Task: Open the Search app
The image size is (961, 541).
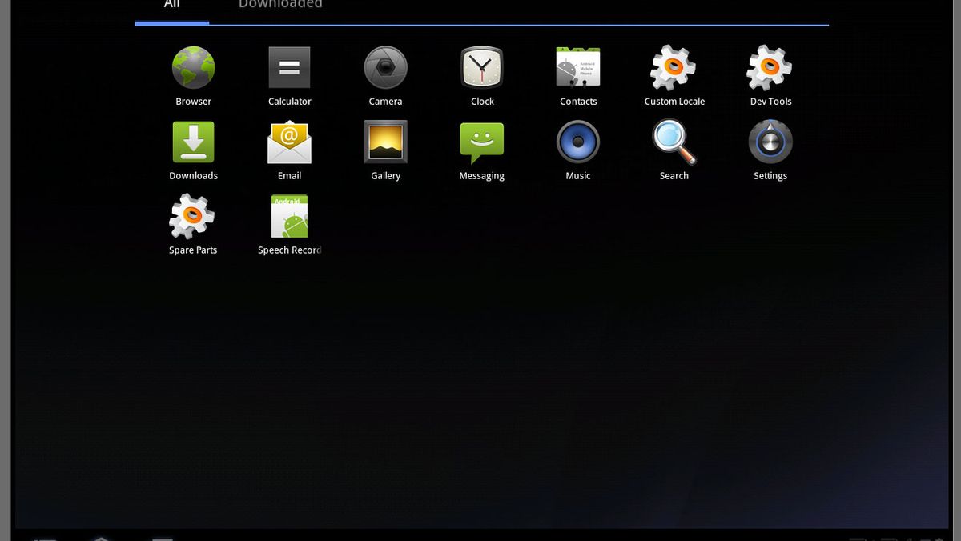Action: coord(674,142)
